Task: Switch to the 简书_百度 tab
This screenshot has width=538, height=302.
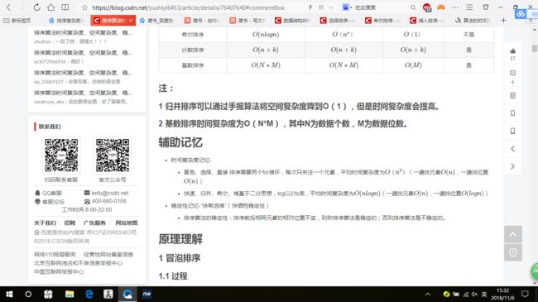Action: point(156,21)
